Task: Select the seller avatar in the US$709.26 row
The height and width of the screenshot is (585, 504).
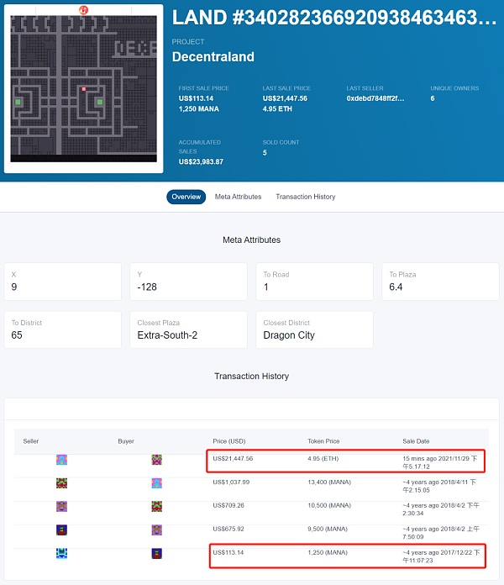Action: pos(61,507)
